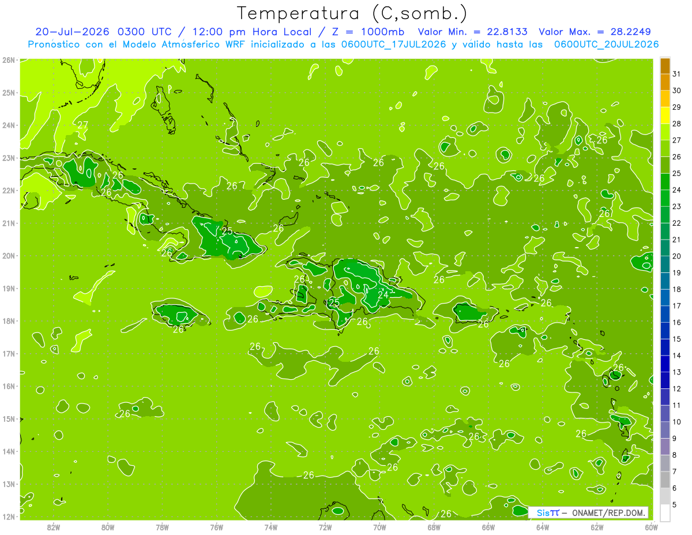Click the title "Temperatura (C,somb.)"
This screenshot has width=692, height=535.
coord(352,13)
